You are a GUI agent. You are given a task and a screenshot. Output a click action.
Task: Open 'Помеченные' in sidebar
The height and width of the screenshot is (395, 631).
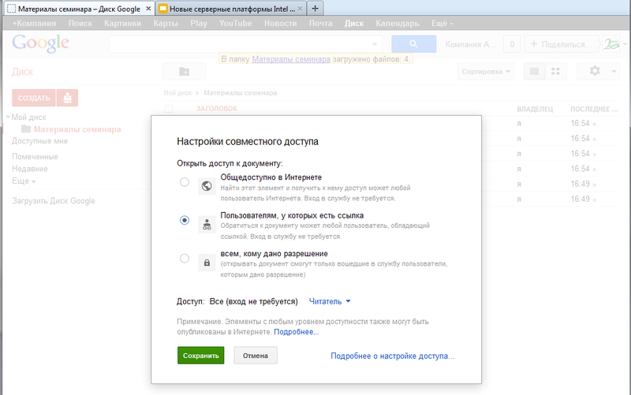pos(35,157)
